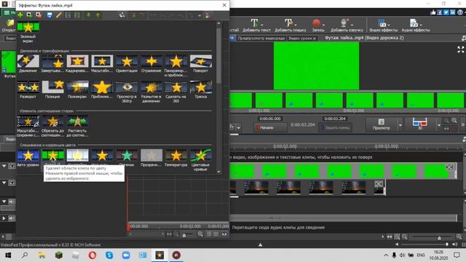Close the Эффекты dialog
Screen dimensions: 466x262
pyautogui.click(x=224, y=5)
